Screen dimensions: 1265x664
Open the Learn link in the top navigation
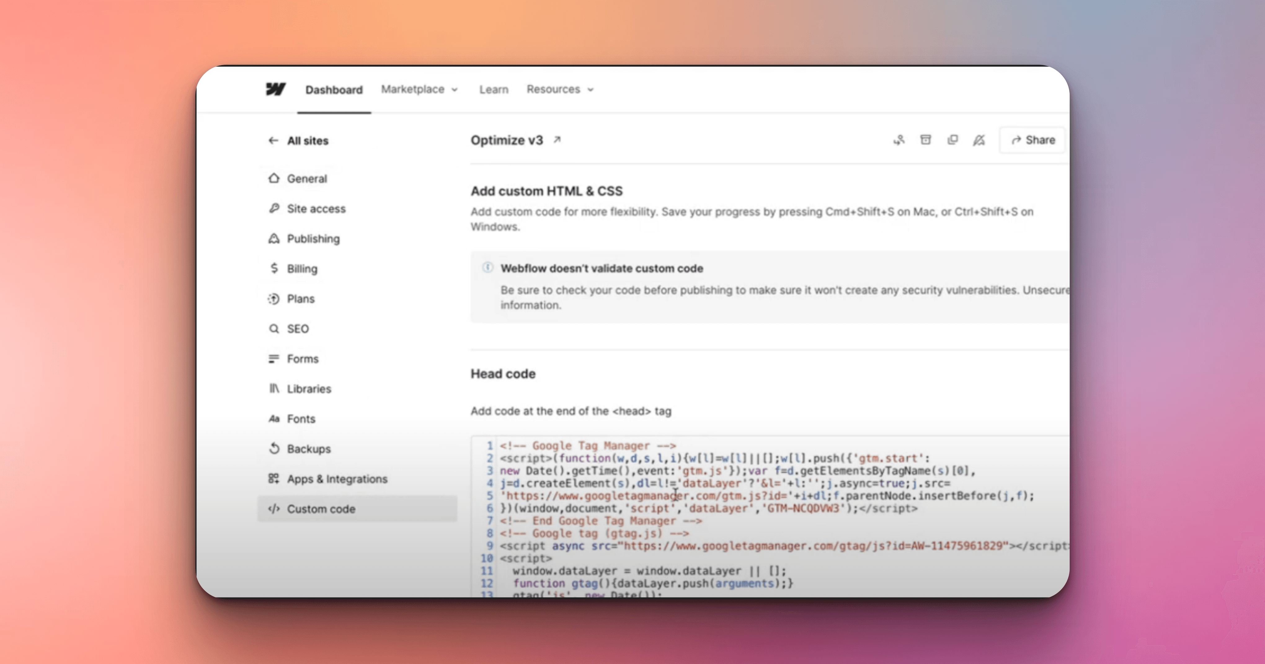[x=494, y=89]
